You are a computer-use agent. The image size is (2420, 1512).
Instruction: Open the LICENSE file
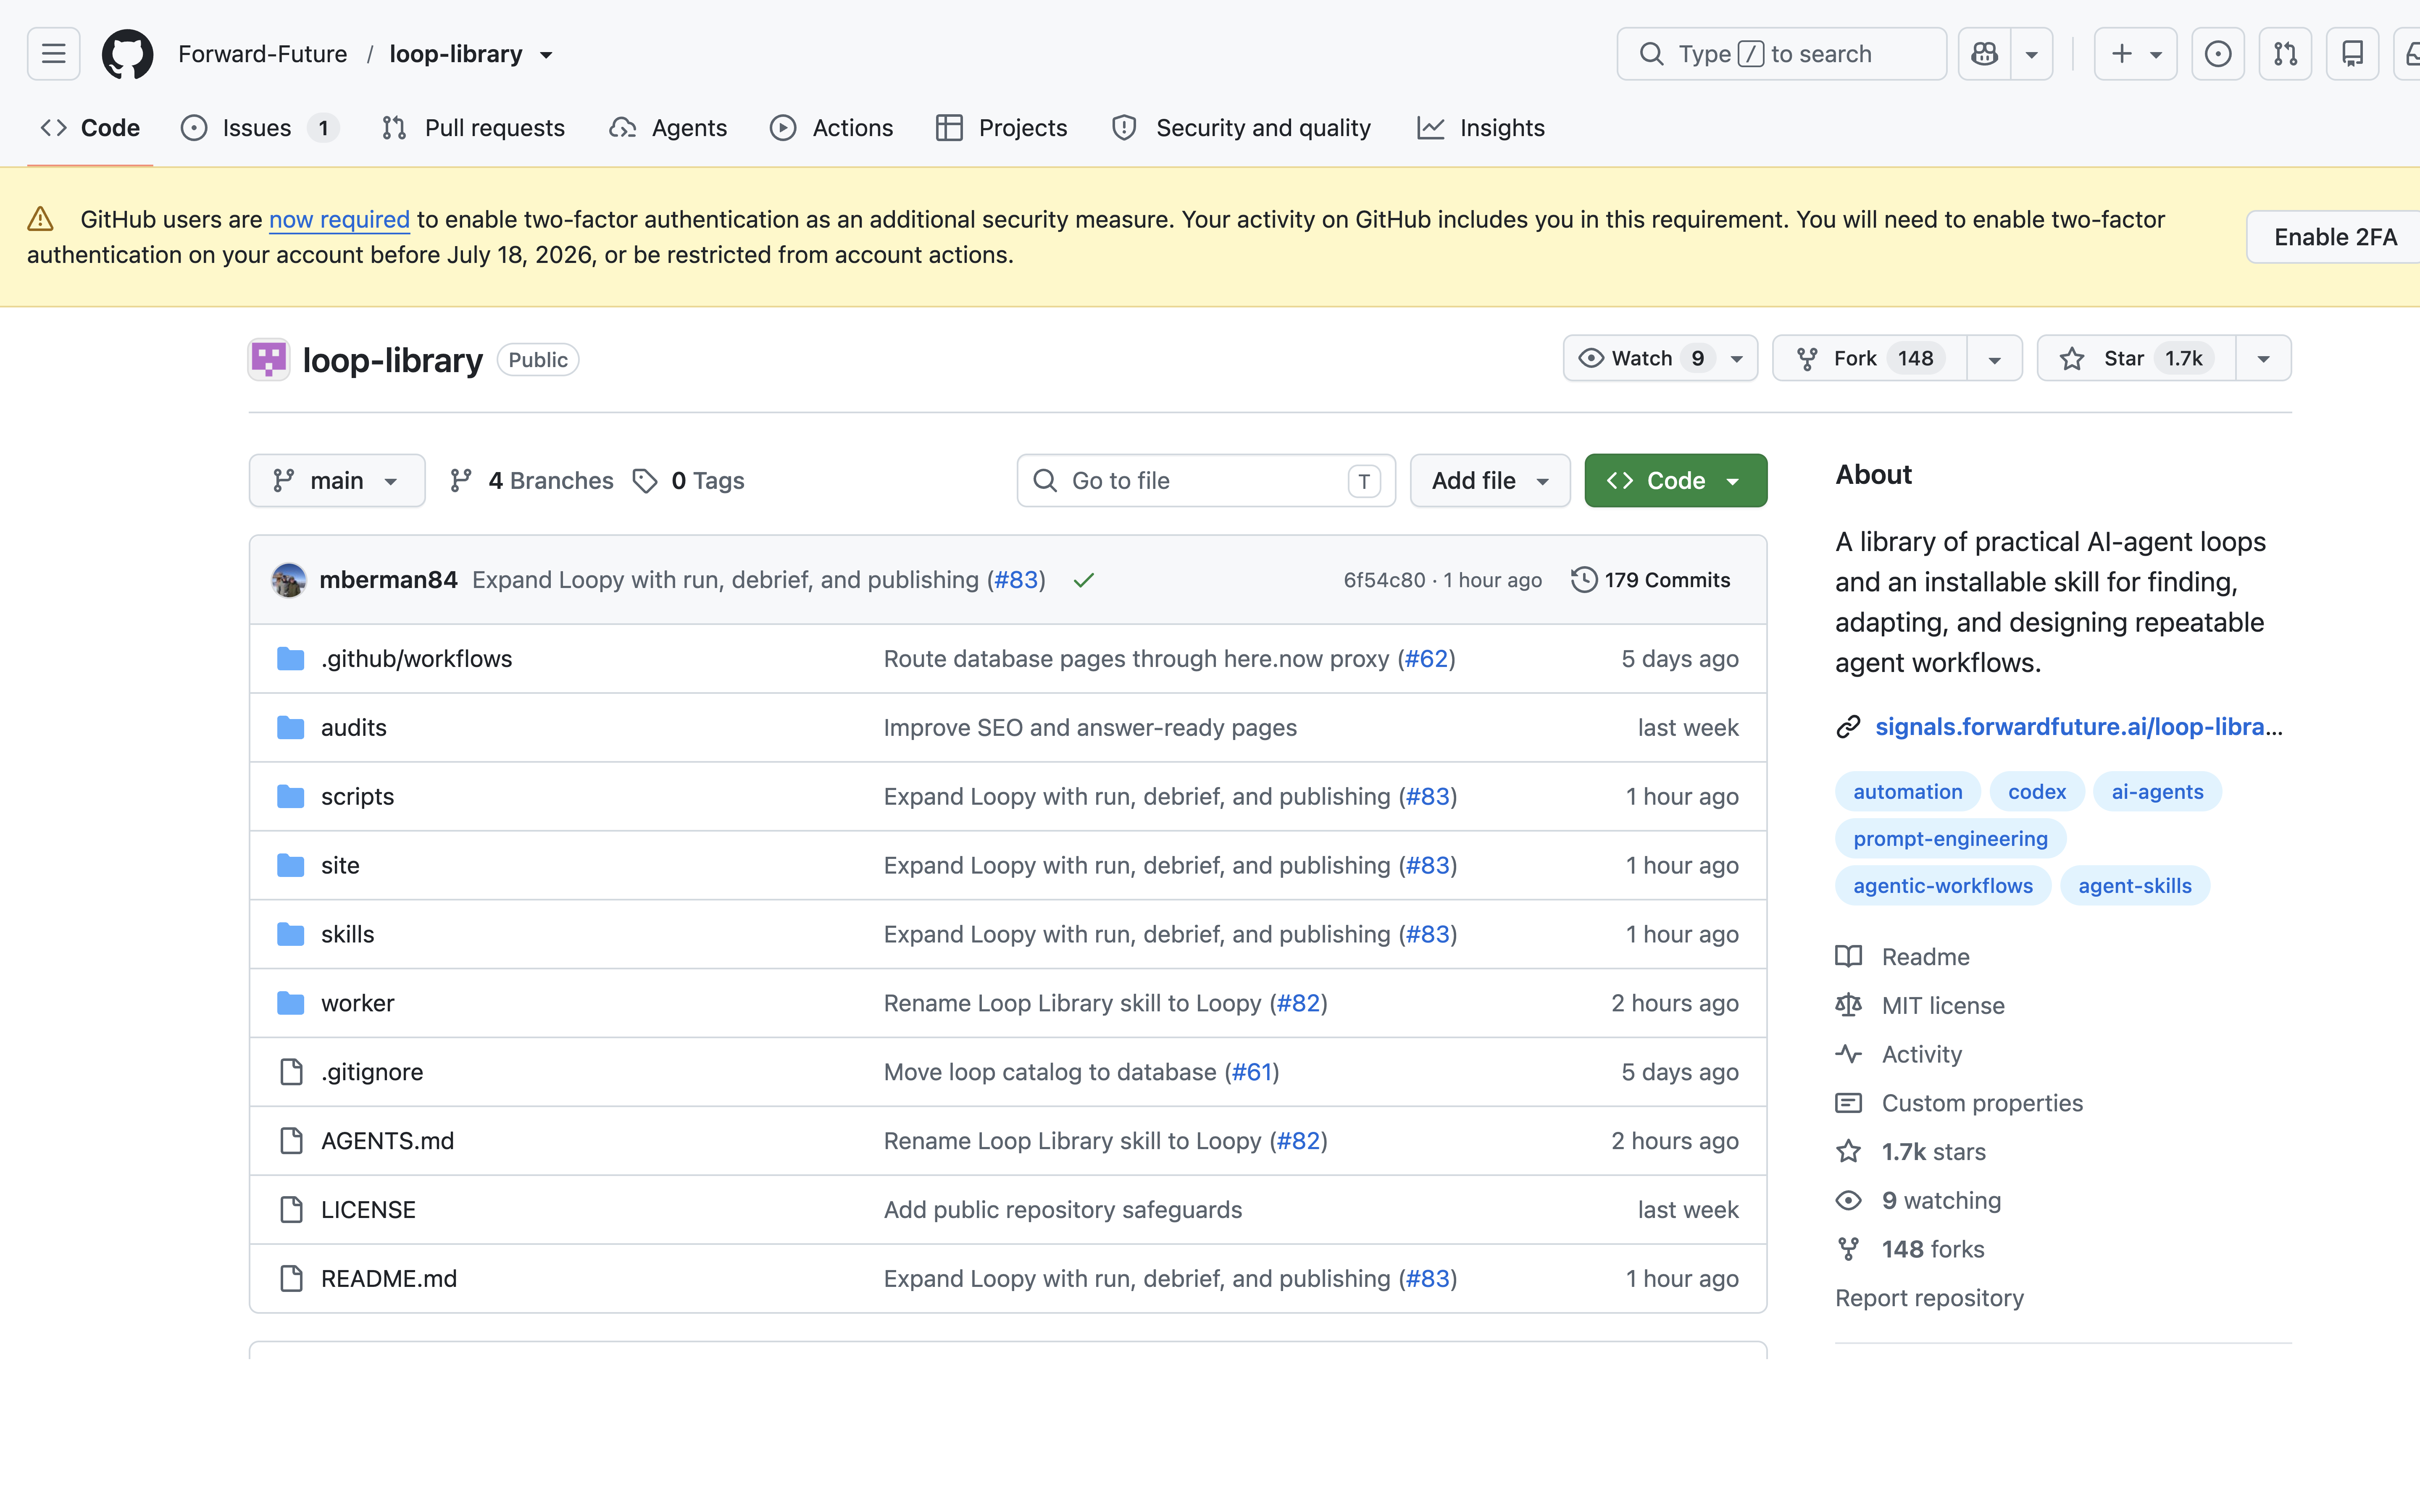point(368,1210)
